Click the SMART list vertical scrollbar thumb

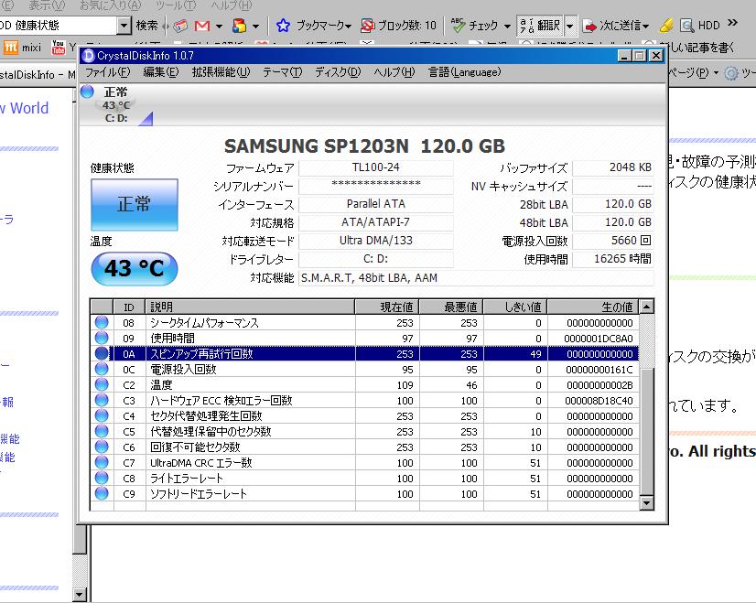[x=646, y=432]
